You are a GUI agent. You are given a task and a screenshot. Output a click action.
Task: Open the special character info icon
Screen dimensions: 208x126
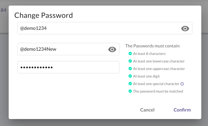click(182, 84)
